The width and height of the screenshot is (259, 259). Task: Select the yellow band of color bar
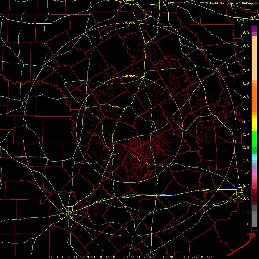[254, 123]
